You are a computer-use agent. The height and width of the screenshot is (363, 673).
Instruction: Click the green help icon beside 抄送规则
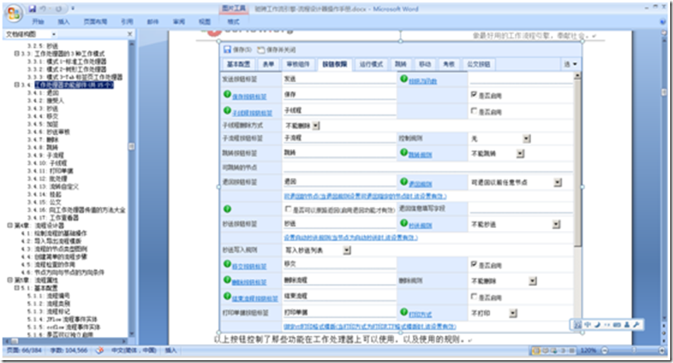pyautogui.click(x=403, y=222)
